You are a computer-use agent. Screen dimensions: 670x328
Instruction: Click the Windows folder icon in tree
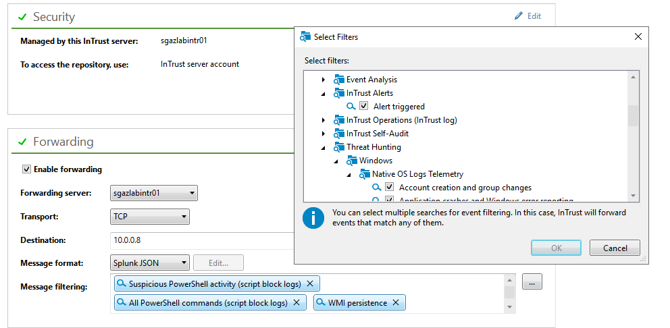(352, 161)
